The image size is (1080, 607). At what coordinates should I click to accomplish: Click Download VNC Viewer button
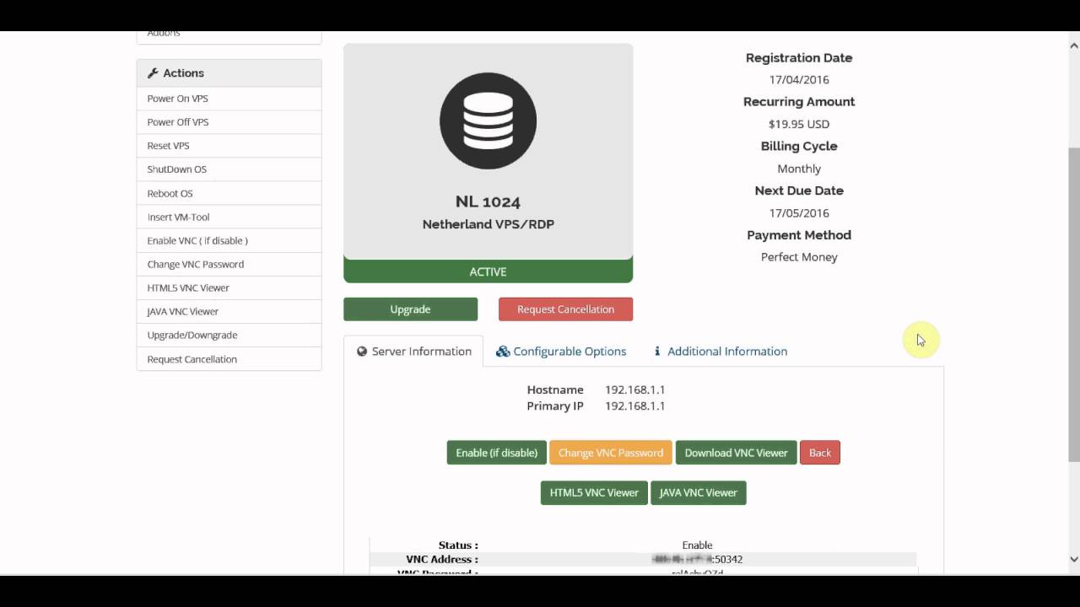coord(736,453)
